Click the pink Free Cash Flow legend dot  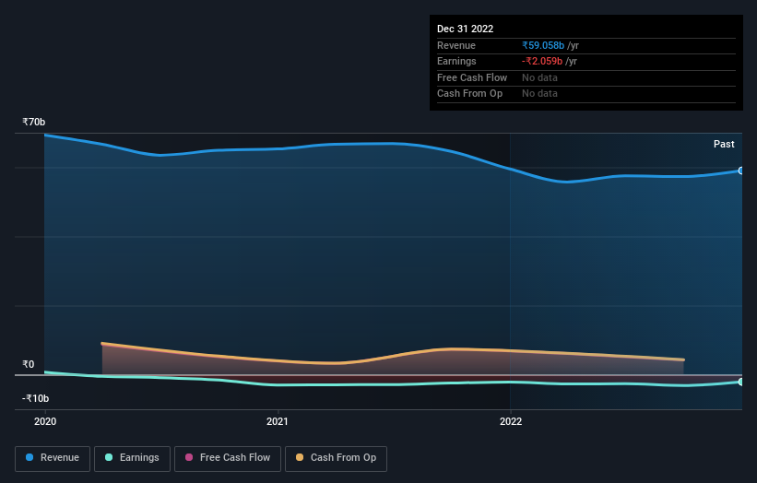tap(189, 457)
